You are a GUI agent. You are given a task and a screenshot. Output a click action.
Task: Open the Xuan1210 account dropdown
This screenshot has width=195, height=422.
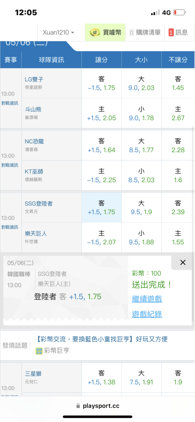click(x=58, y=32)
